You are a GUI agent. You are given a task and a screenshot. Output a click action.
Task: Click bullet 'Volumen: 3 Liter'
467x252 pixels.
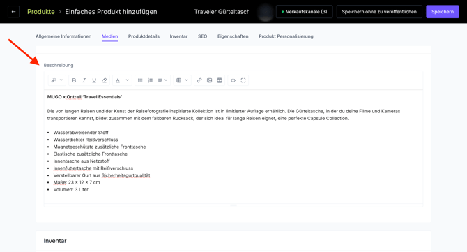click(x=71, y=190)
